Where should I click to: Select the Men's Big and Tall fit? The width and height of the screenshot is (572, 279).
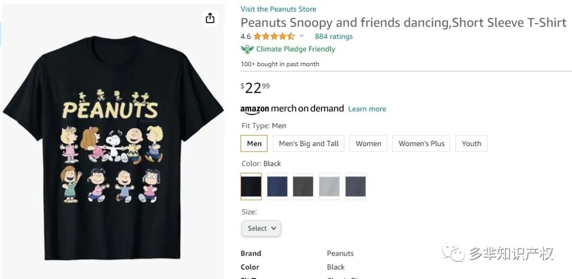coord(309,143)
